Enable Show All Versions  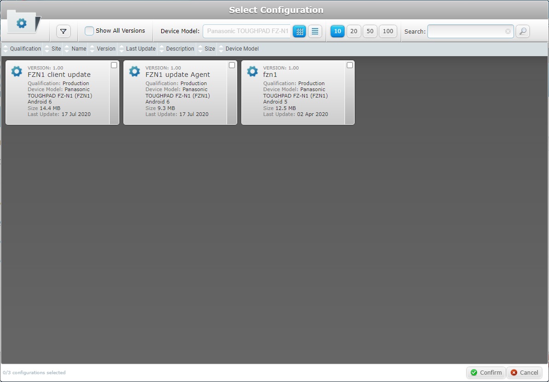88,31
